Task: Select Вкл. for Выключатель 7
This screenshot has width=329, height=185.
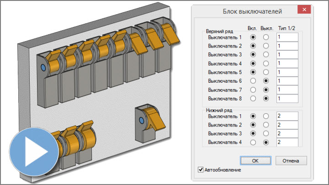Action: click(252, 90)
